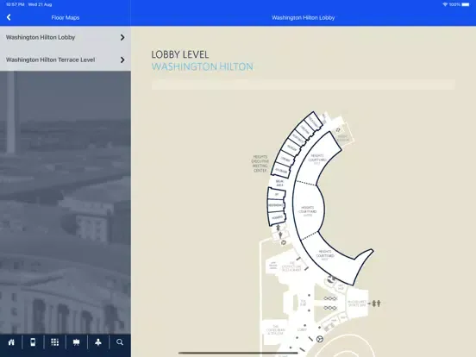Click the chevron beside Washington Hilton Lobby
The width and height of the screenshot is (476, 357).
(x=122, y=37)
